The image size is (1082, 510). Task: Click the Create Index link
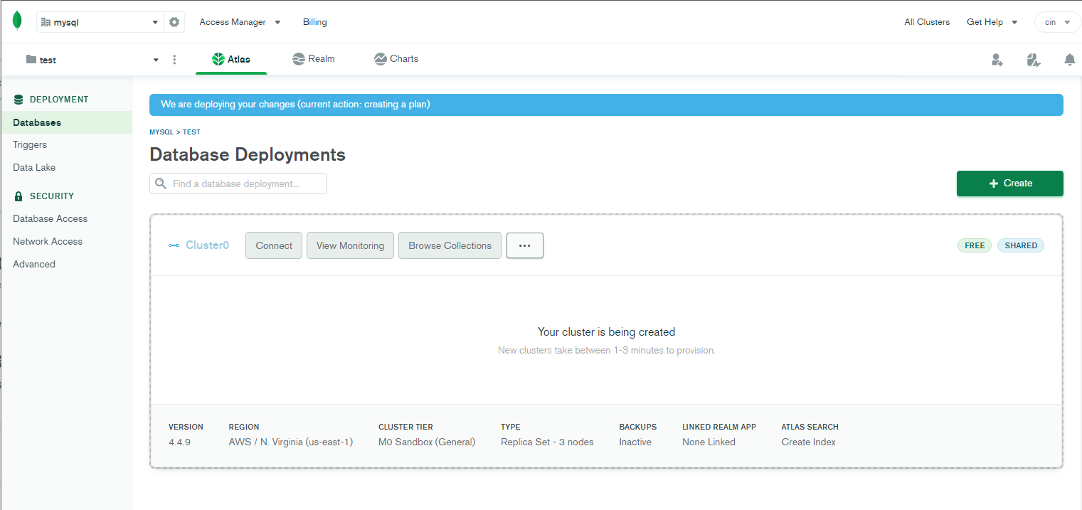[808, 442]
